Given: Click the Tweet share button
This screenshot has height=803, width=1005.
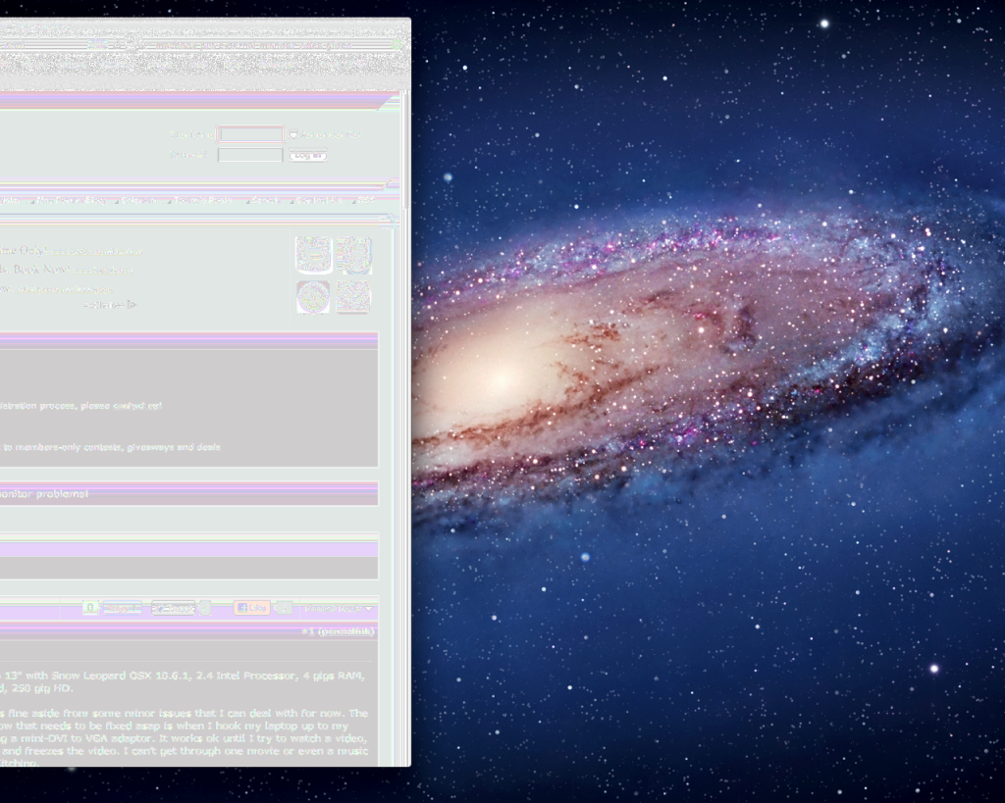Looking at the screenshot, I should [173, 608].
